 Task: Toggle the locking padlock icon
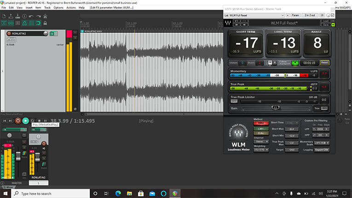tap(45, 23)
